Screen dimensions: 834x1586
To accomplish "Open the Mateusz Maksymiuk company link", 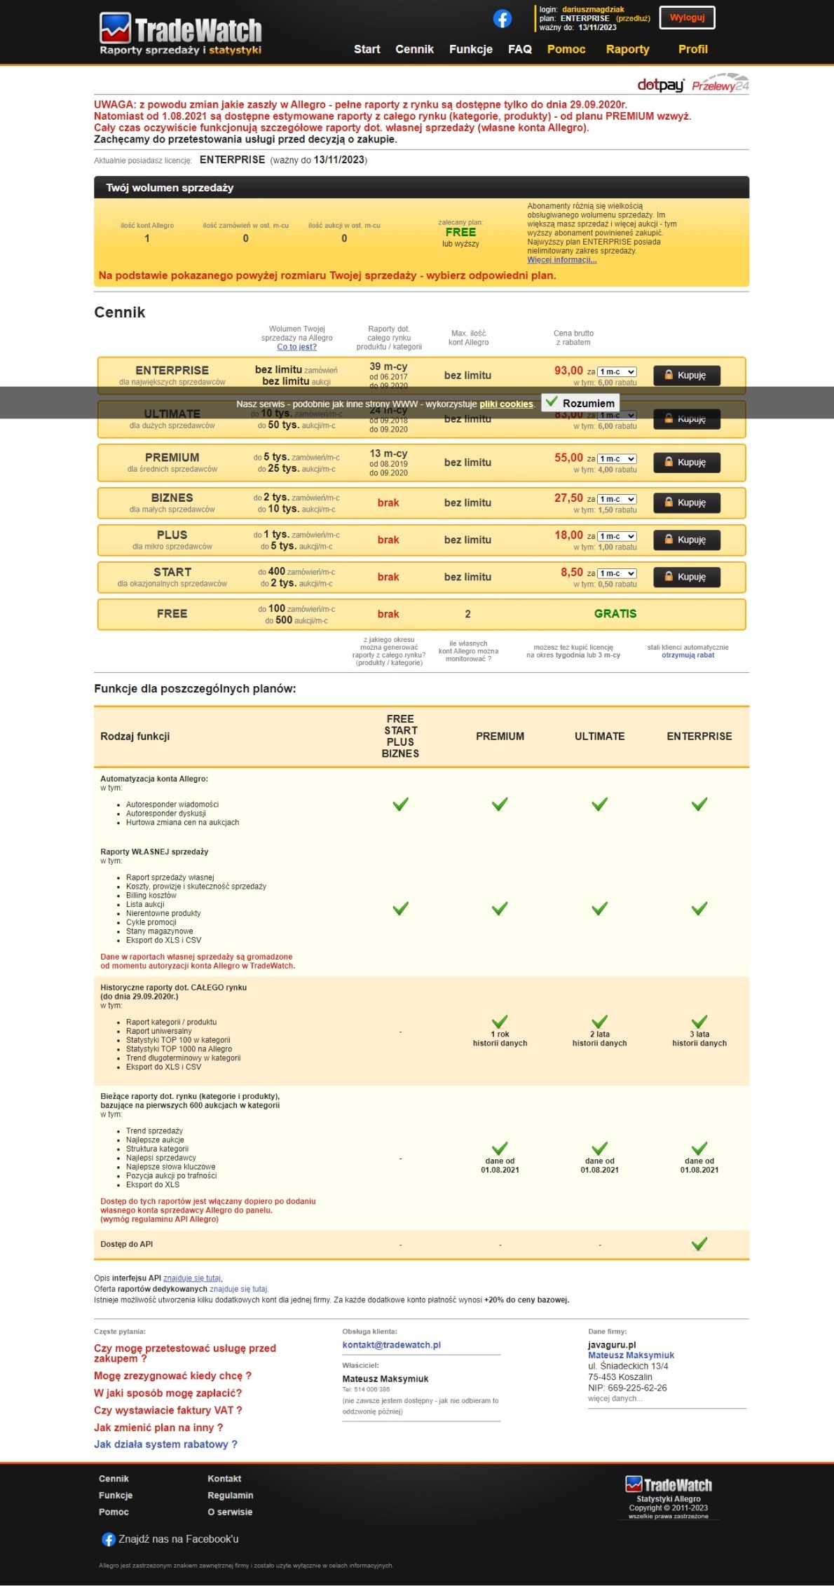I will pyautogui.click(x=631, y=1355).
